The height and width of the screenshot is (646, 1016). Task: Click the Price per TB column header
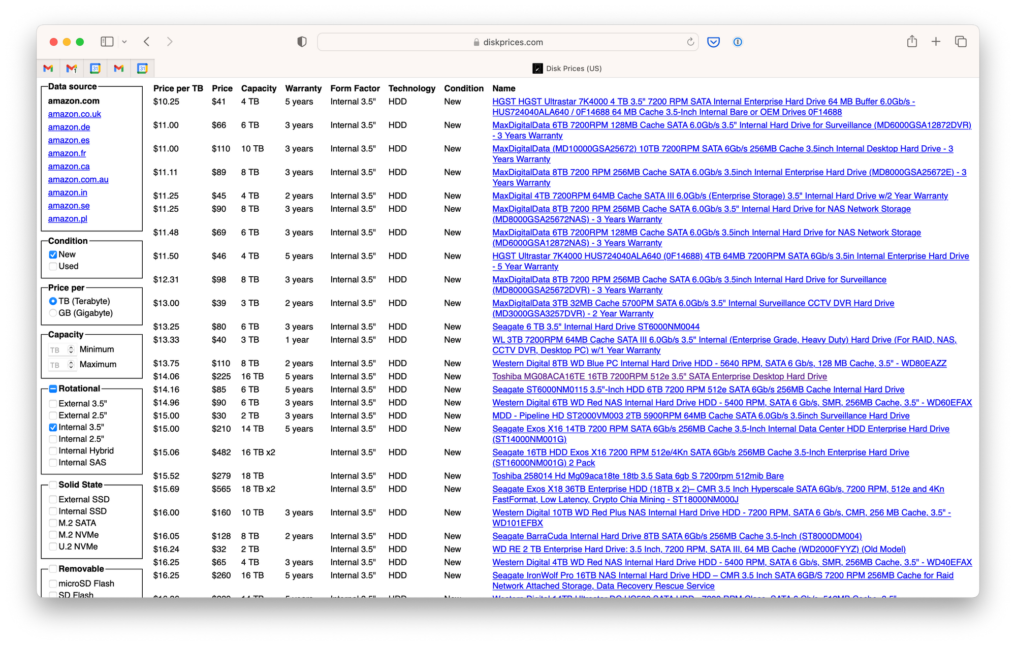pyautogui.click(x=178, y=88)
